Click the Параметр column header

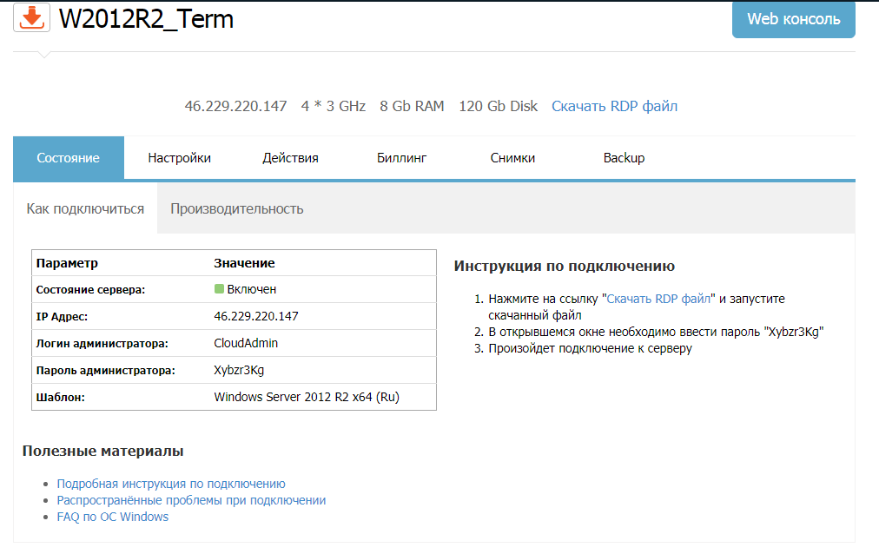click(x=67, y=263)
